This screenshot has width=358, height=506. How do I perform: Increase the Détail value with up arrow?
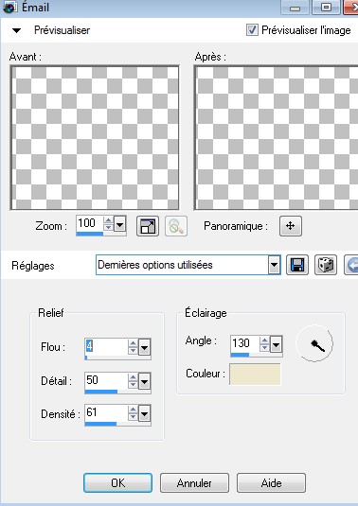pyautogui.click(x=133, y=377)
